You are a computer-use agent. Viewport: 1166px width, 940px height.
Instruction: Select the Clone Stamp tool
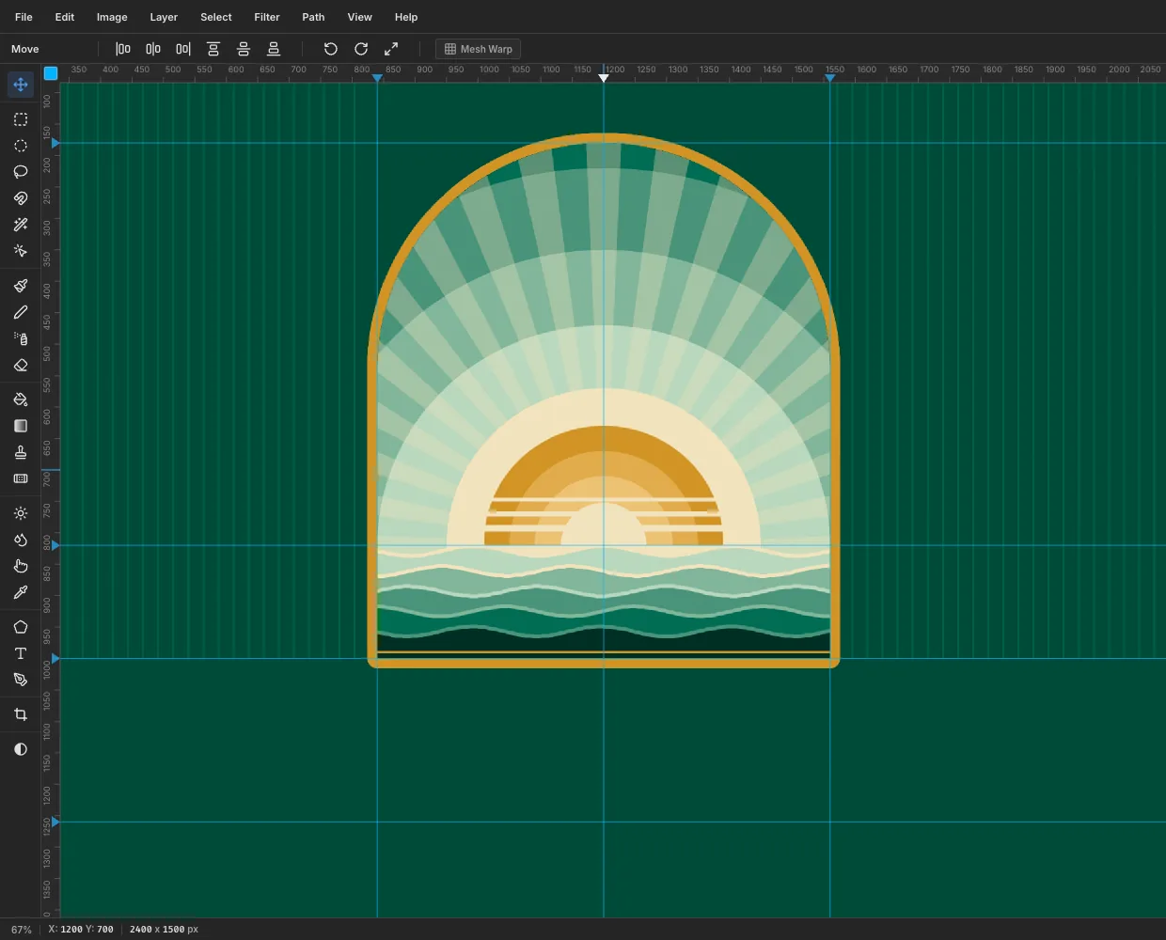pyautogui.click(x=21, y=452)
